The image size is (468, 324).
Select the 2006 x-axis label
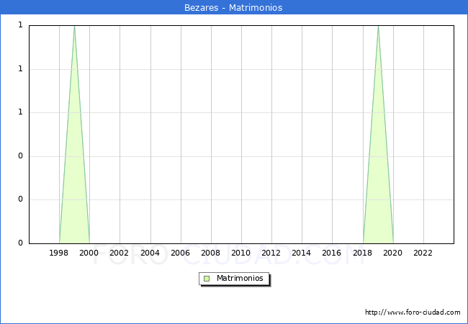[180, 253]
